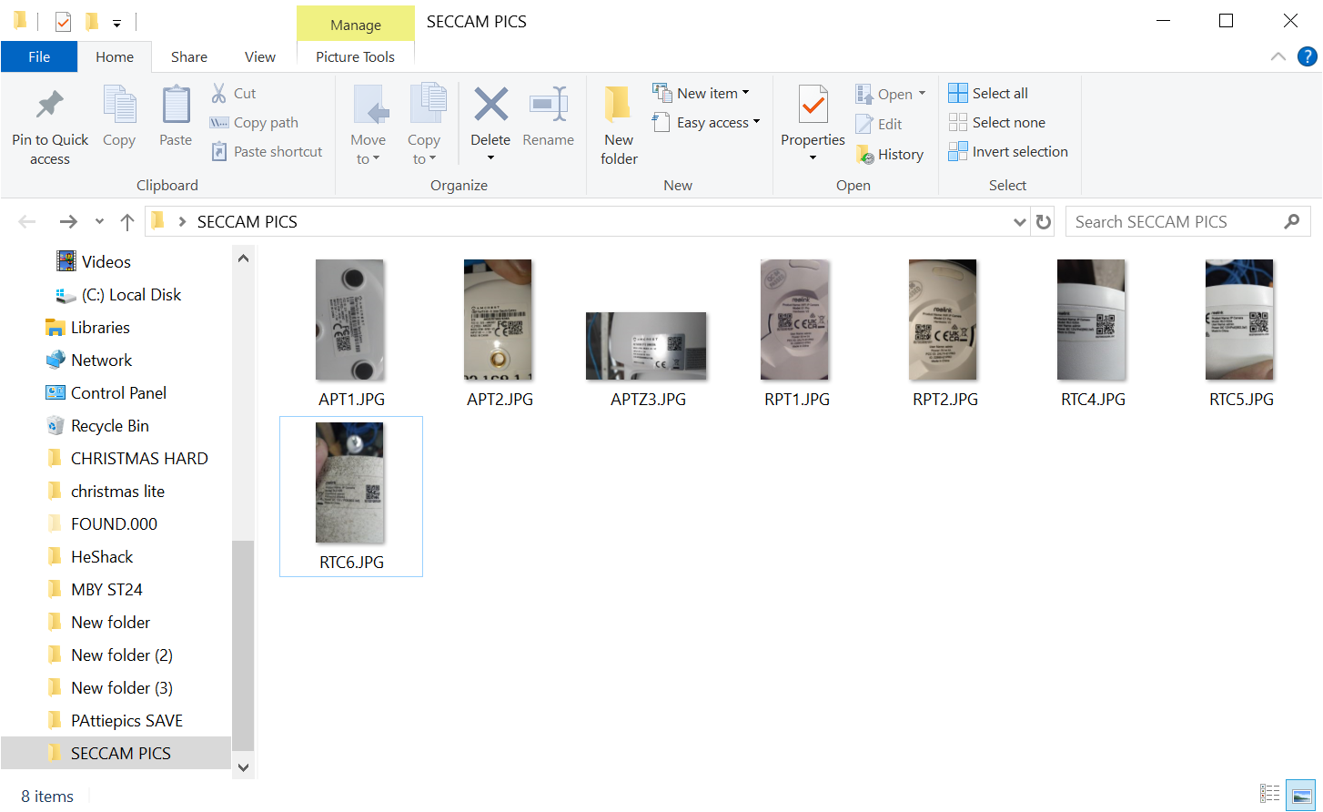The image size is (1323, 812).
Task: Open CHRISTMAS HARD in navigation pane
Action: pyautogui.click(x=139, y=458)
